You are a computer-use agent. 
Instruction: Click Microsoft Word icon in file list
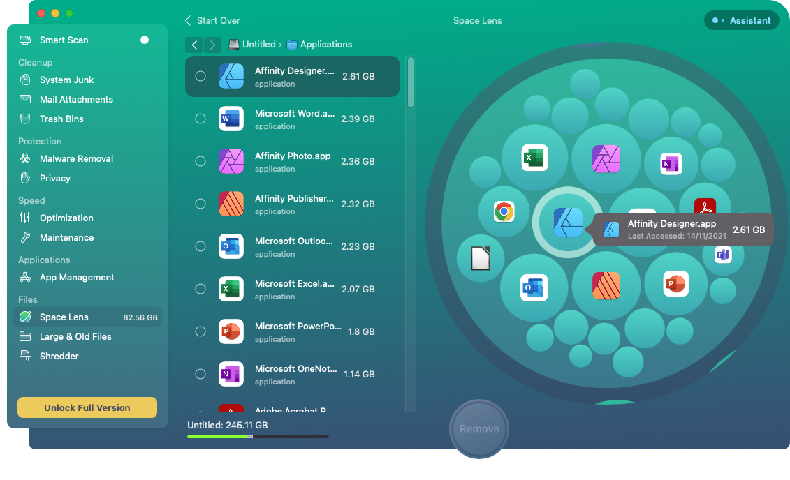[x=231, y=119]
